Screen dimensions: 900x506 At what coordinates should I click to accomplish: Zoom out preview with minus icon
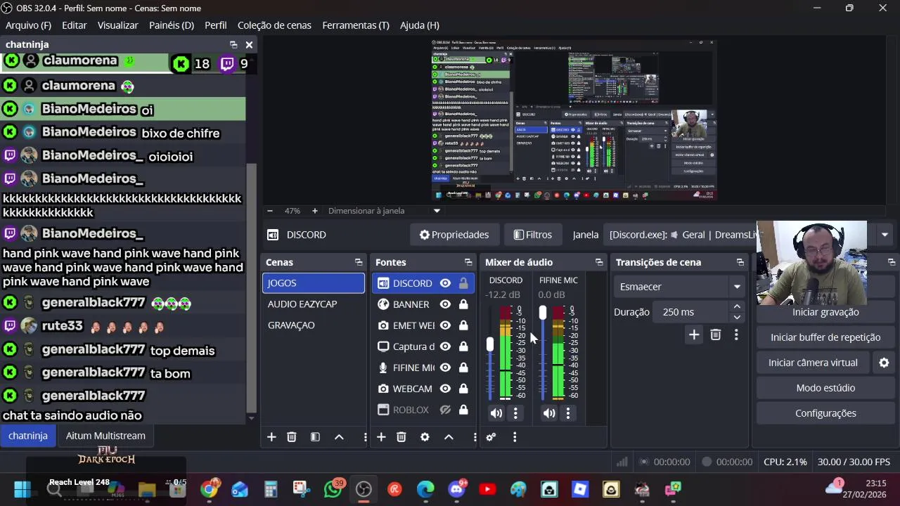pyautogui.click(x=269, y=211)
